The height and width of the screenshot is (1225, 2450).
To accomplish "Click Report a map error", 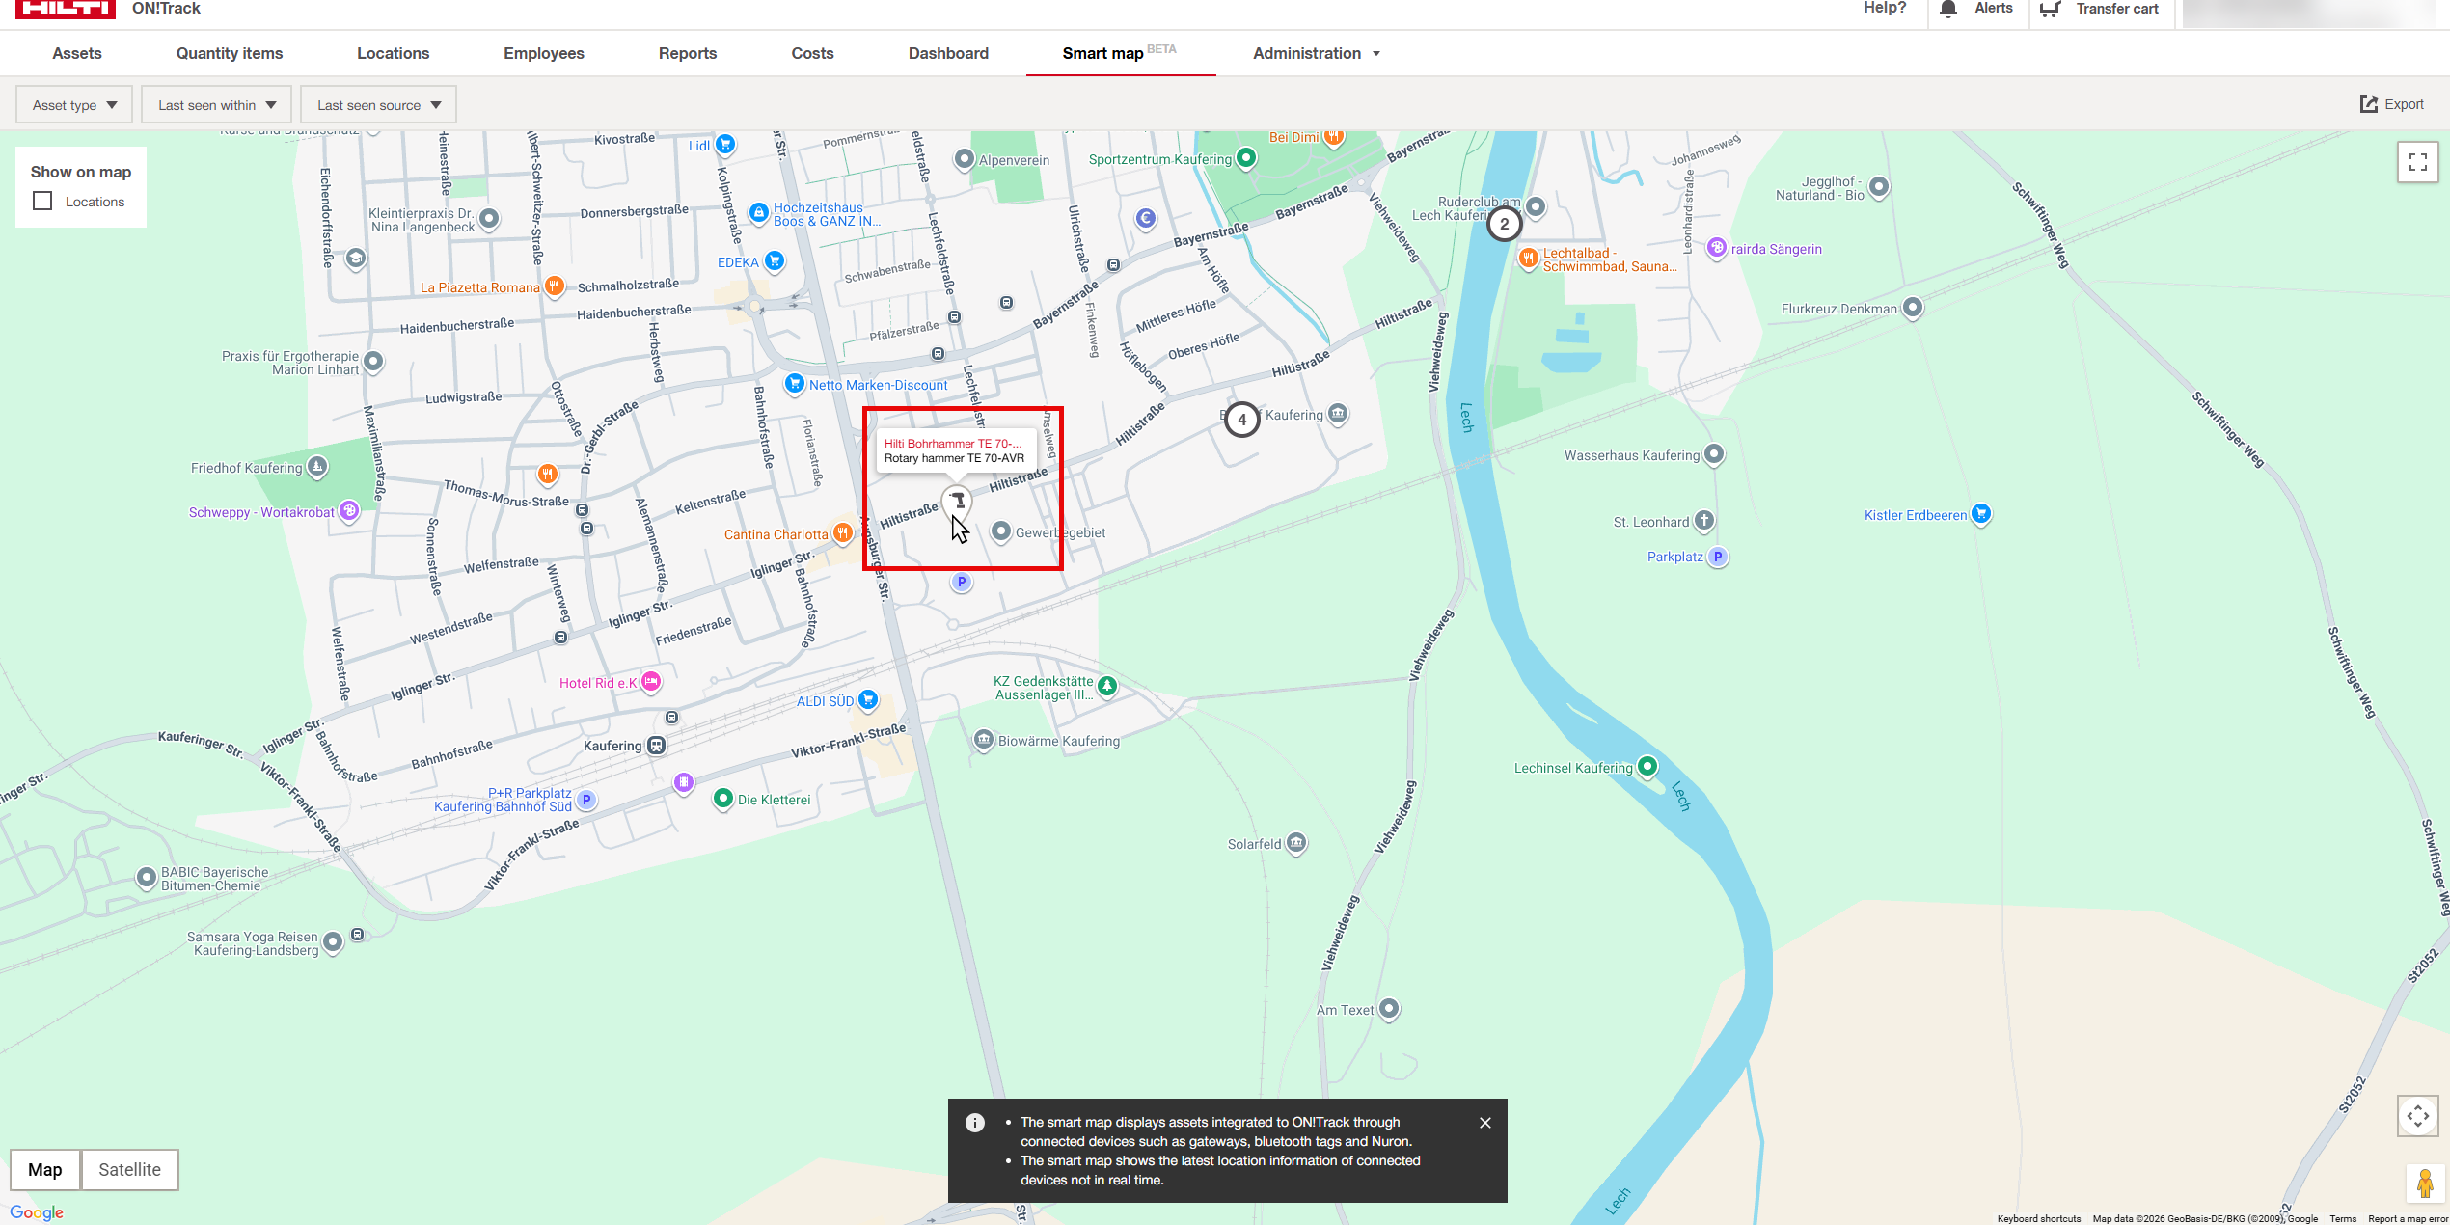I will 2408,1218.
